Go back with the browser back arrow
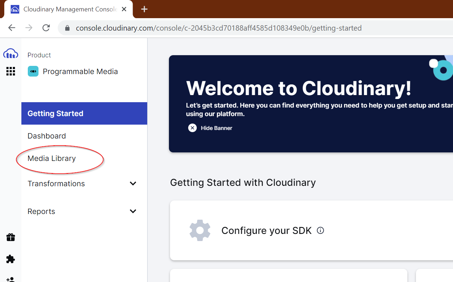 [x=12, y=28]
